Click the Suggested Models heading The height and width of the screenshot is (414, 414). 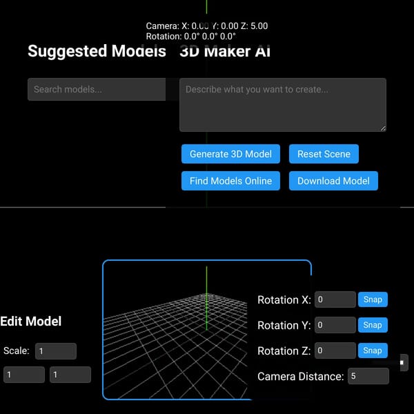point(97,50)
